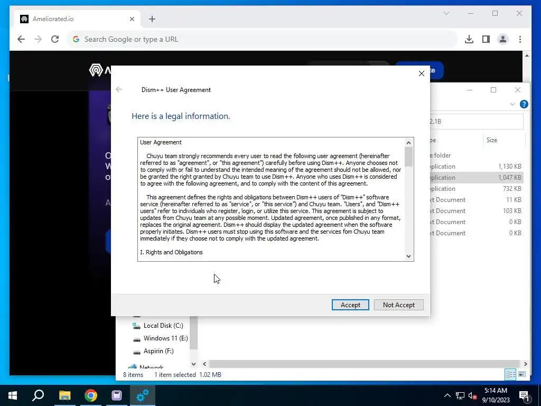This screenshot has height=406, width=541.
Task: Accept the Dism++ user agreement
Action: pos(350,305)
